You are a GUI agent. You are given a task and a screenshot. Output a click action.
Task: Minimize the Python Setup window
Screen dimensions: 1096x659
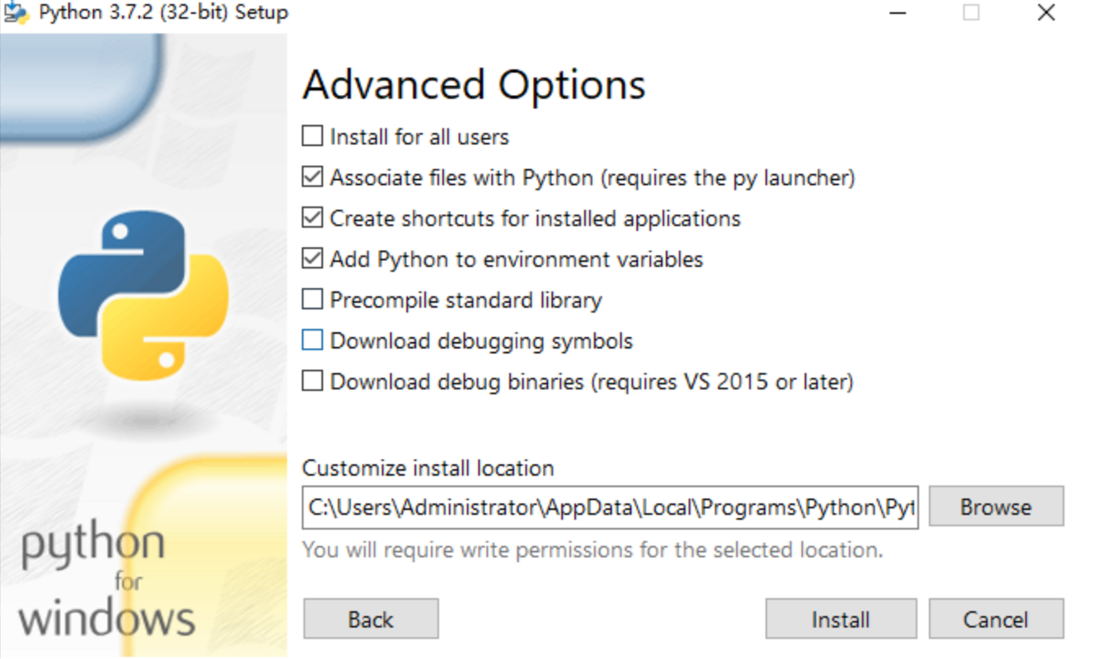tap(897, 13)
